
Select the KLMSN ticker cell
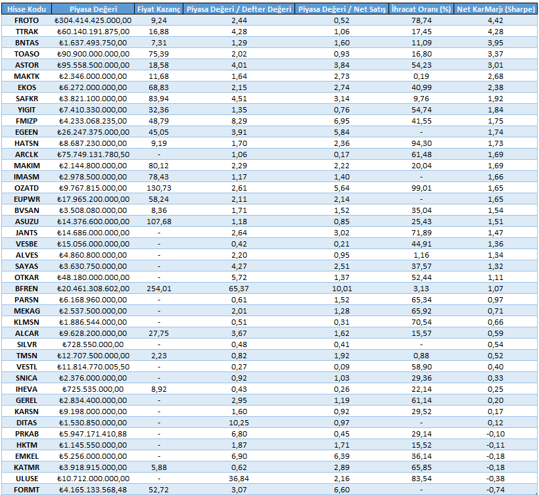tap(26, 322)
